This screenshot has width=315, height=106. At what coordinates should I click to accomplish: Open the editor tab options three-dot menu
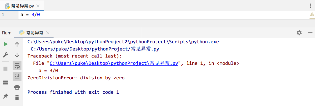tap(310, 6)
